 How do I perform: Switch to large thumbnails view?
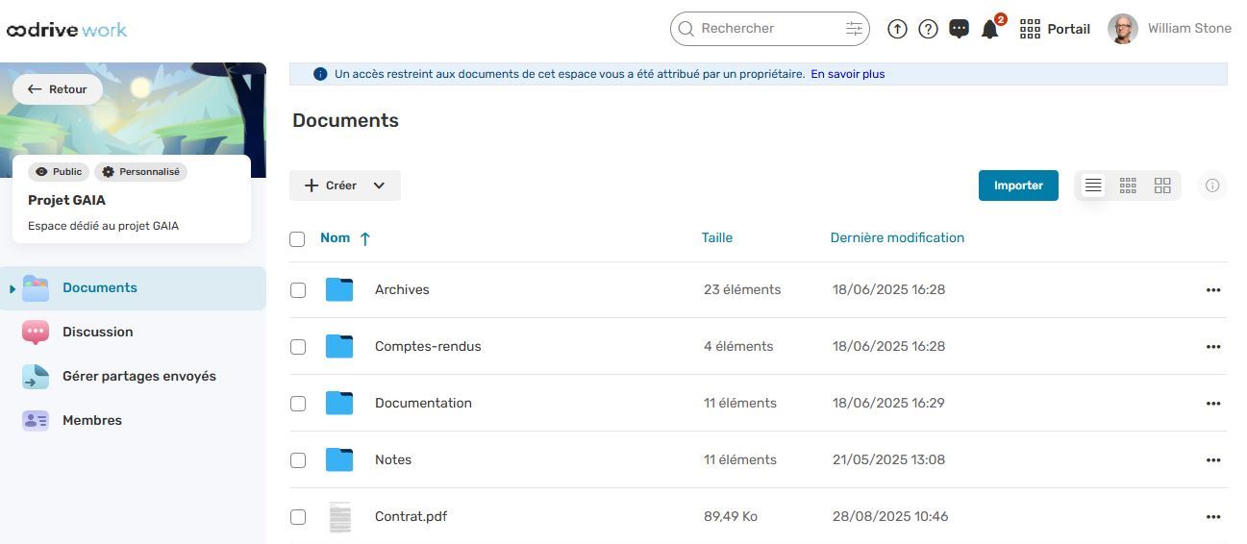pos(1162,185)
